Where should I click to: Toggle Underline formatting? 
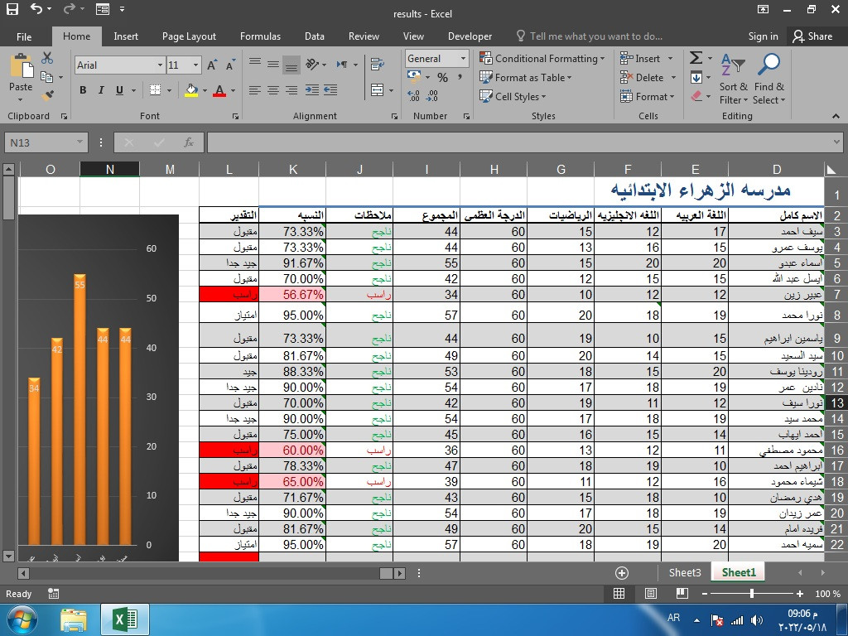119,90
